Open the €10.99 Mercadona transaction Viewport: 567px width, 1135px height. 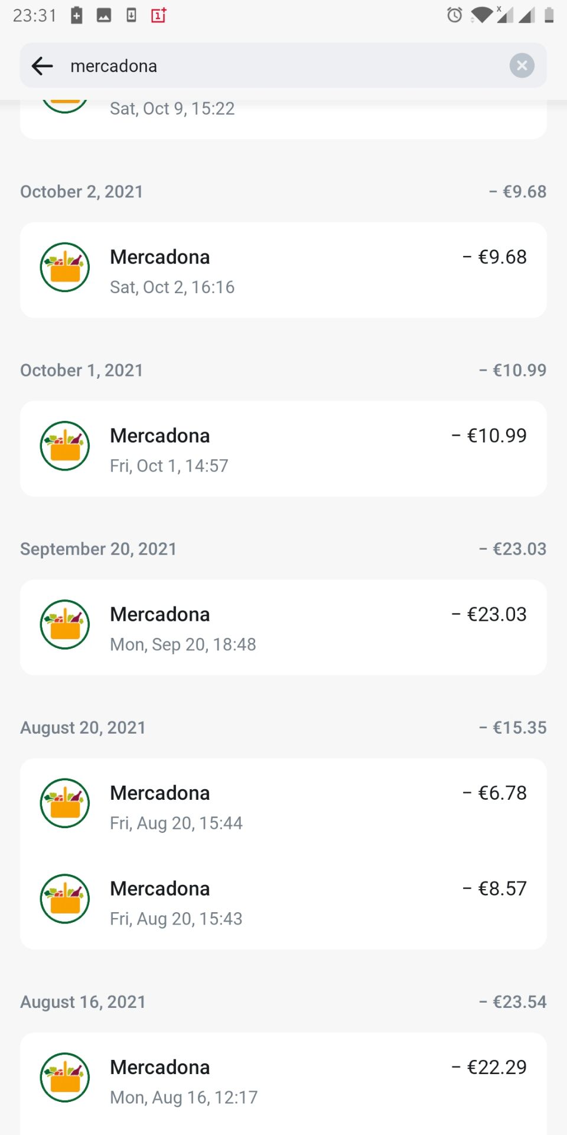click(x=283, y=449)
